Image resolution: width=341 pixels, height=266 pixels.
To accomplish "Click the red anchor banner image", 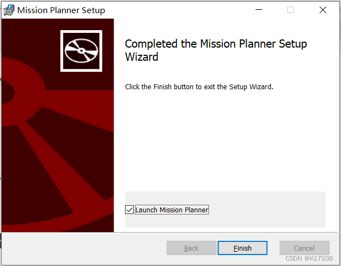I will (x=55, y=153).
